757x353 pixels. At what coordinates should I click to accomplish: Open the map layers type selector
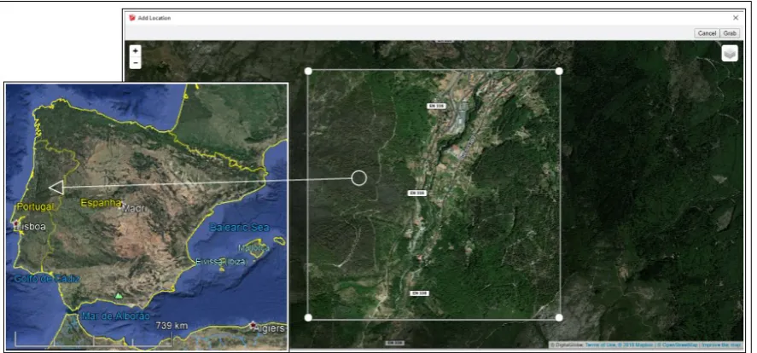pos(730,54)
